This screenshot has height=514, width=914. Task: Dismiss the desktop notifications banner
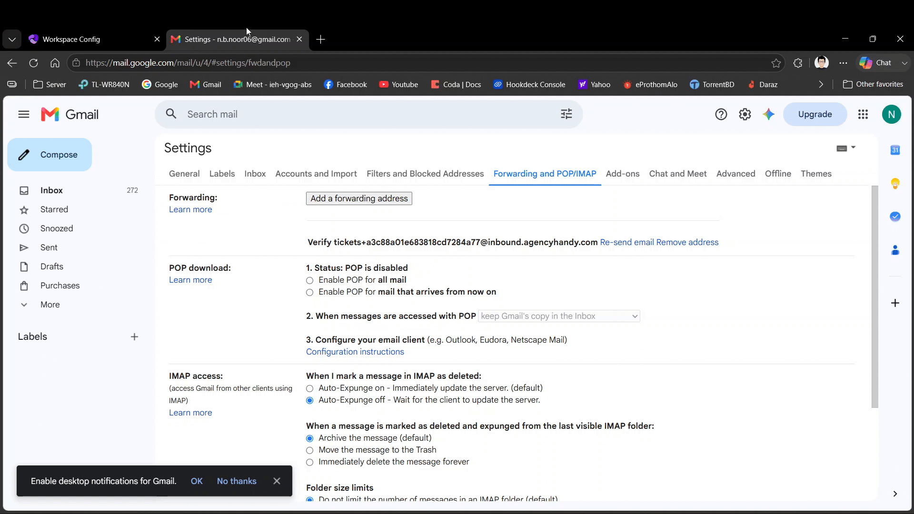[277, 481]
